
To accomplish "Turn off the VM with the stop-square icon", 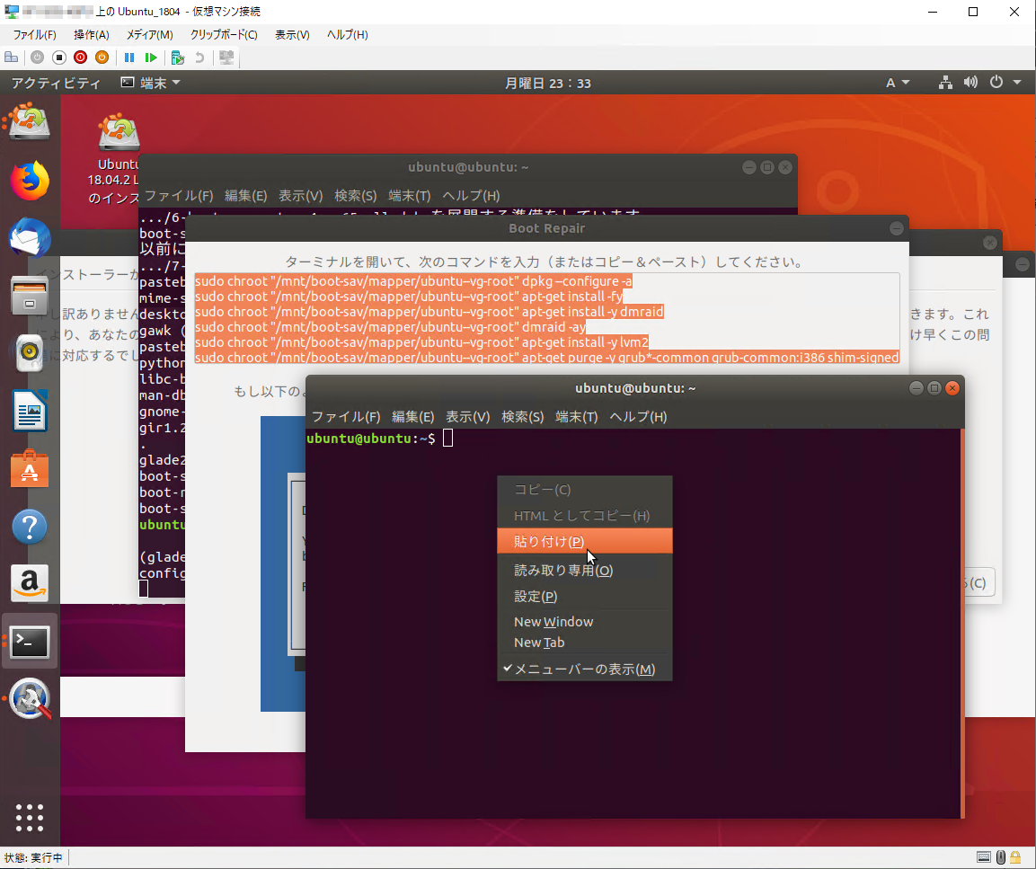I will [x=58, y=58].
